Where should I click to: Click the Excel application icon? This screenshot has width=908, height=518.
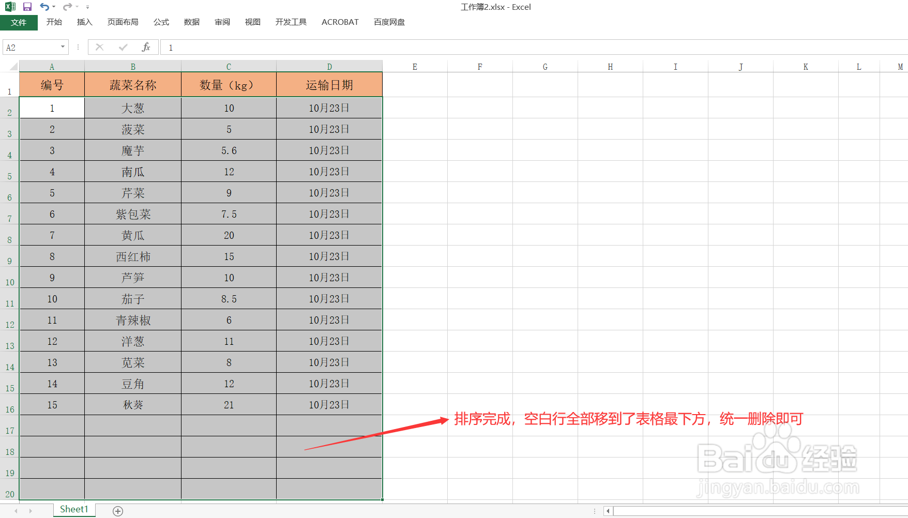tap(10, 7)
